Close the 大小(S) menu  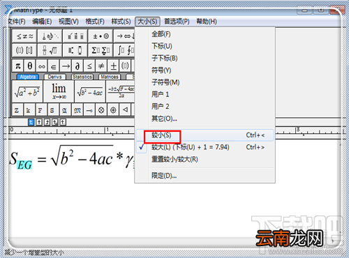coord(147,22)
